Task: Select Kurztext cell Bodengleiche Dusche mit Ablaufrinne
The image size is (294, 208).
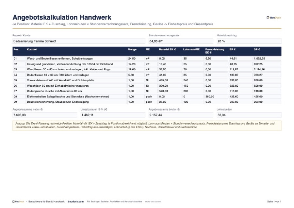Action: pos(76,91)
